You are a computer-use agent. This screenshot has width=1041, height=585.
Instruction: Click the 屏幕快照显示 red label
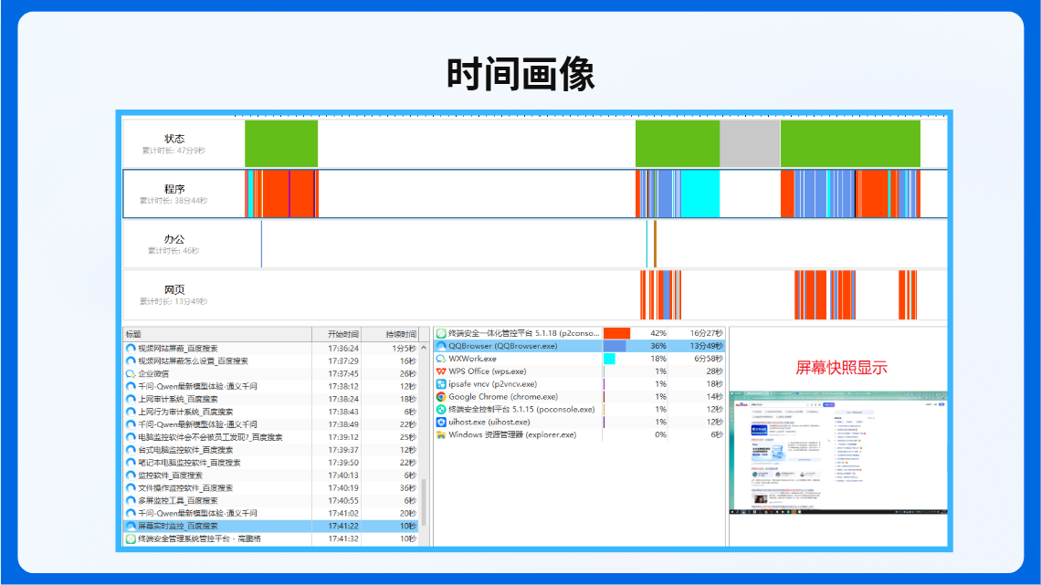(841, 368)
